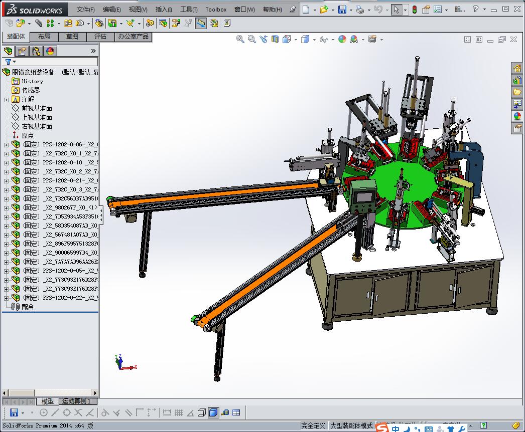Open Assembly Features tool
The height and width of the screenshot is (432, 525).
112,23
